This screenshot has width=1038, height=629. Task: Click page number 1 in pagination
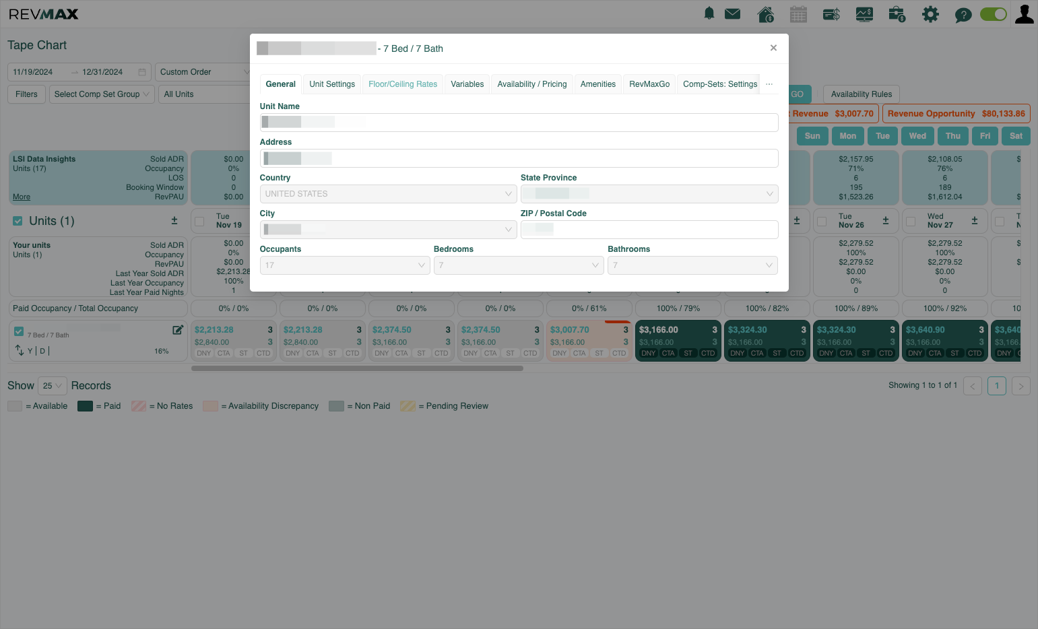tap(997, 386)
